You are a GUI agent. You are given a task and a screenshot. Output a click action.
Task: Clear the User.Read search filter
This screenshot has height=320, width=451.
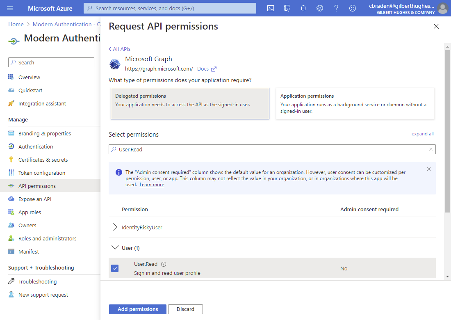430,149
